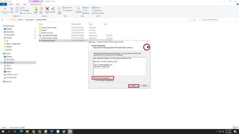Open Desktop under Quick access

point(9,29)
